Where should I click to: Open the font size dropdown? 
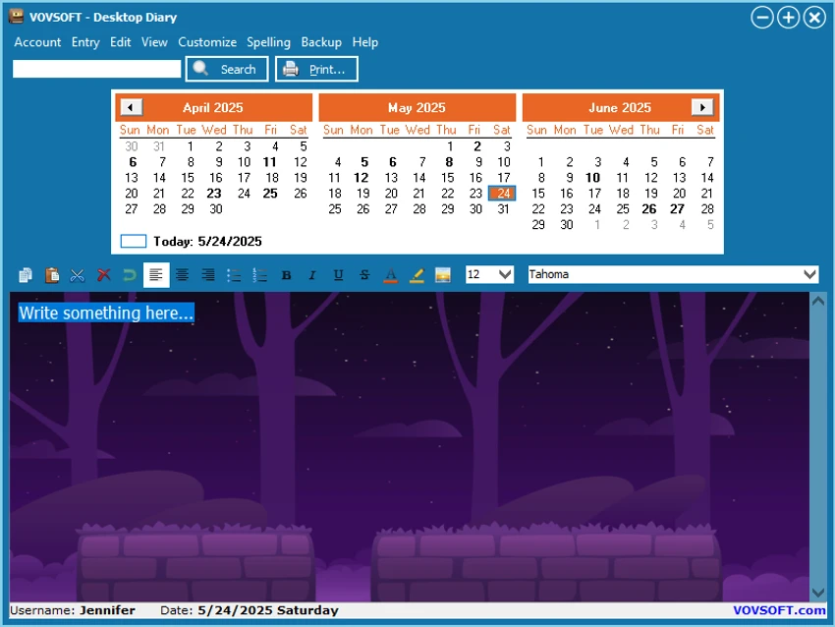(x=505, y=274)
